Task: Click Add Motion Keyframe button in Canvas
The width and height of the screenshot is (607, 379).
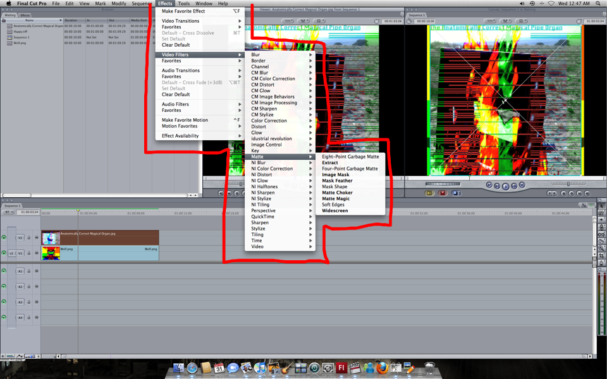Action: [x=572, y=193]
